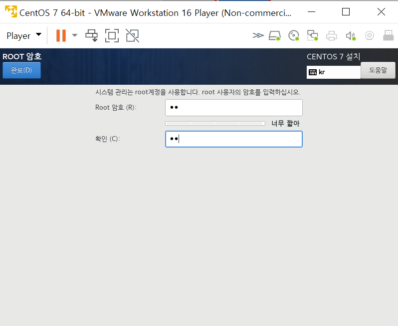Click the password strength bar
This screenshot has height=326, width=398.
[215, 123]
